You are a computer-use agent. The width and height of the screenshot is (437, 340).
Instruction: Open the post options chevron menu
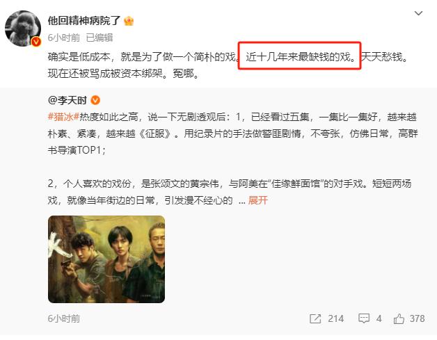418,13
